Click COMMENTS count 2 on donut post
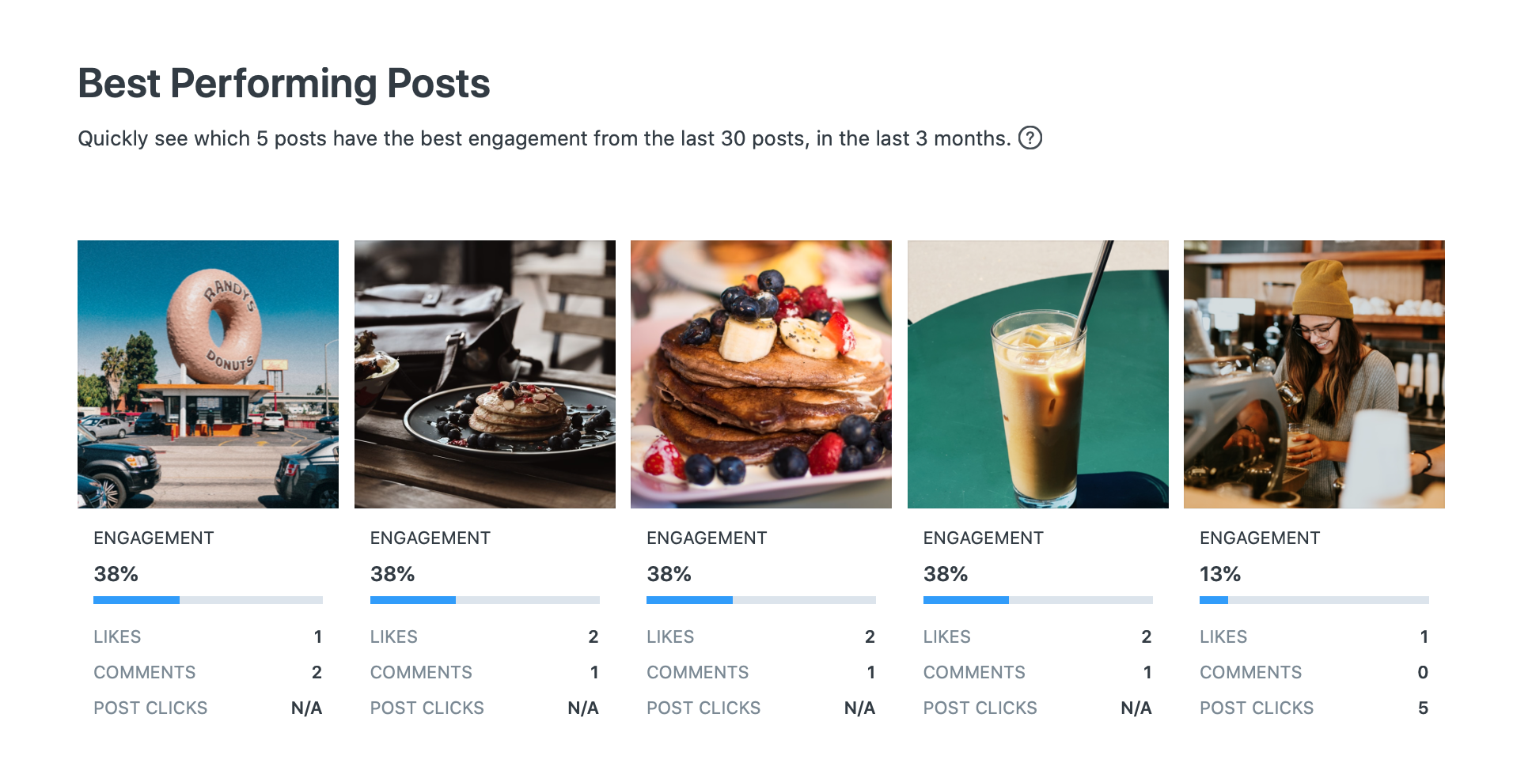 (317, 672)
